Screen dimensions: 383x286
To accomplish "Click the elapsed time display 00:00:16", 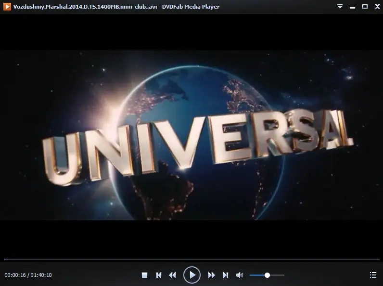I will 15,275.
